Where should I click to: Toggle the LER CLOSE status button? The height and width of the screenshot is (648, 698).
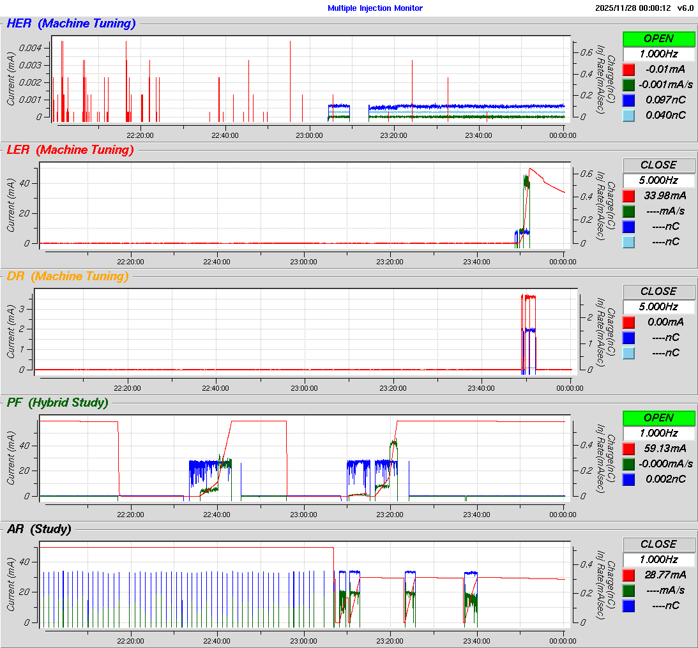(658, 165)
